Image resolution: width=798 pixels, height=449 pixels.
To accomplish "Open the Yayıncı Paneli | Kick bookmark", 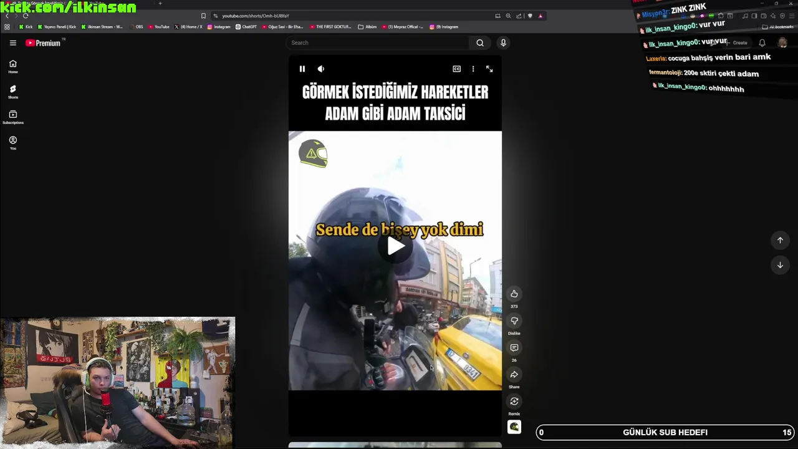I will point(57,27).
